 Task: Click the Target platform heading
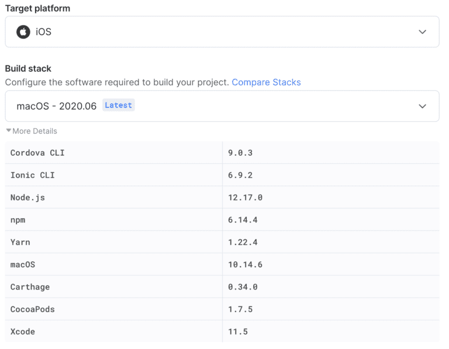(x=37, y=8)
